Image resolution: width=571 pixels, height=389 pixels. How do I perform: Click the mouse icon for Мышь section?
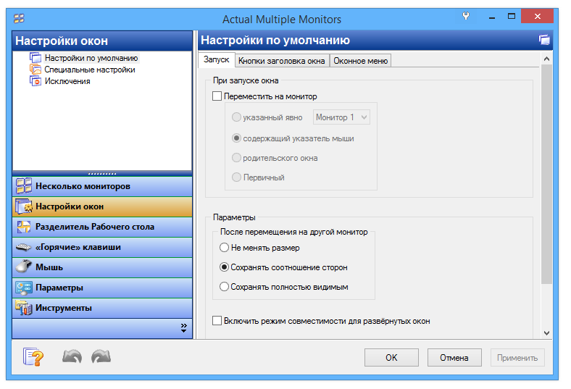[24, 267]
